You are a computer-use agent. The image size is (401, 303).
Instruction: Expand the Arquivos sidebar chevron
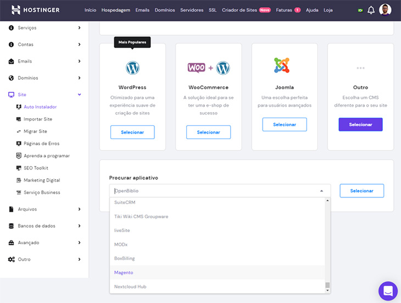[79, 209]
